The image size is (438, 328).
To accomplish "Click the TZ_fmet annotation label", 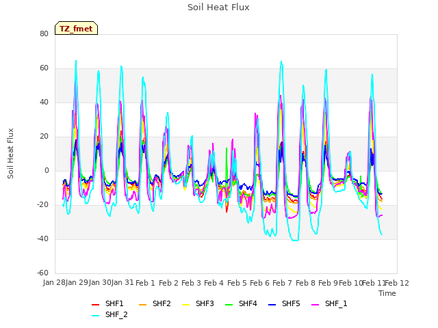I will click(x=76, y=29).
